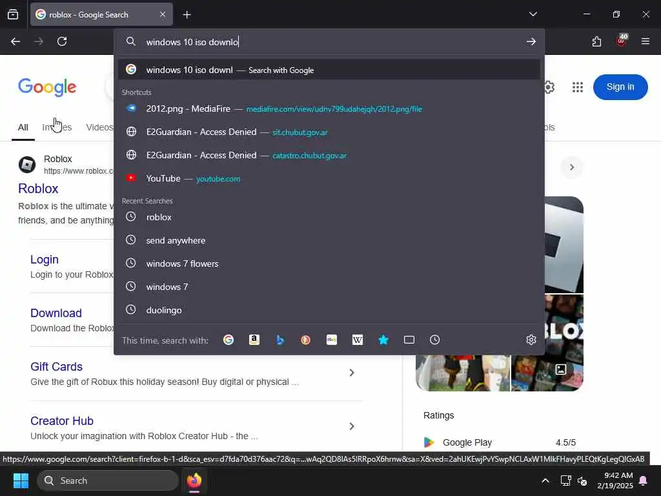
Task: Go back to the previous page
Action: 15,41
